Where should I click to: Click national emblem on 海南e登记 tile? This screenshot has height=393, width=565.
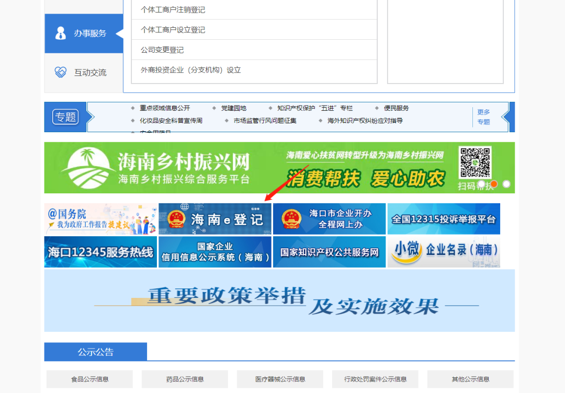pyautogui.click(x=176, y=219)
